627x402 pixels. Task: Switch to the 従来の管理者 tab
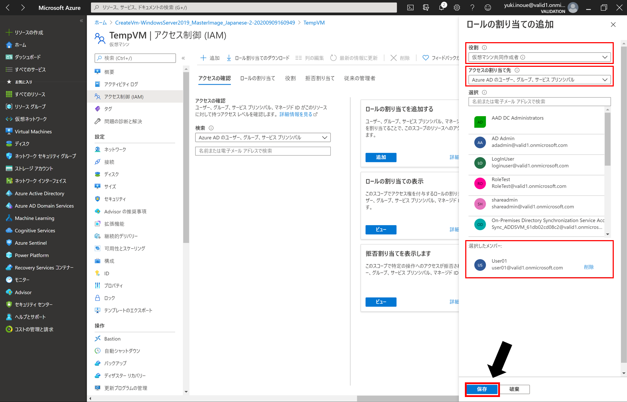coord(360,78)
